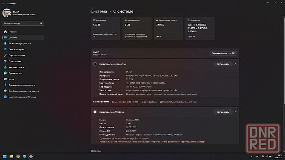
Task: Open Защита системы link
Action: tap(149, 102)
